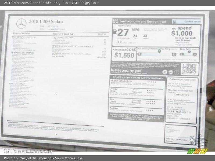Click the 'Rollover' label
The image size is (215, 161).
(114, 108)
